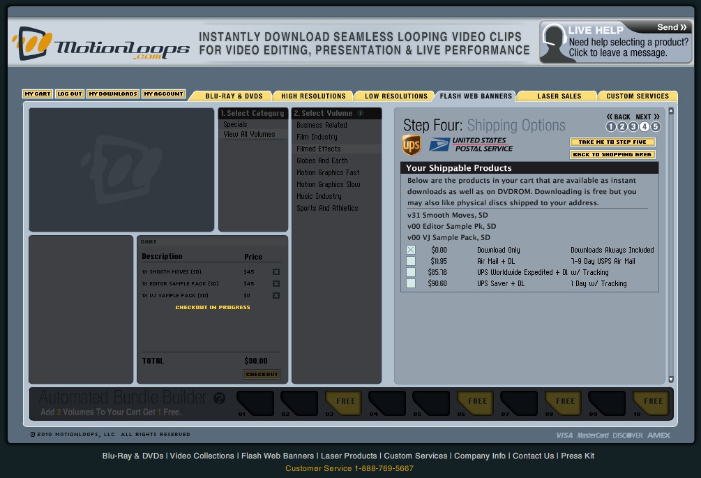
Task: Check the $85.78 UPS Worldwide Expedited option
Action: click(x=411, y=272)
